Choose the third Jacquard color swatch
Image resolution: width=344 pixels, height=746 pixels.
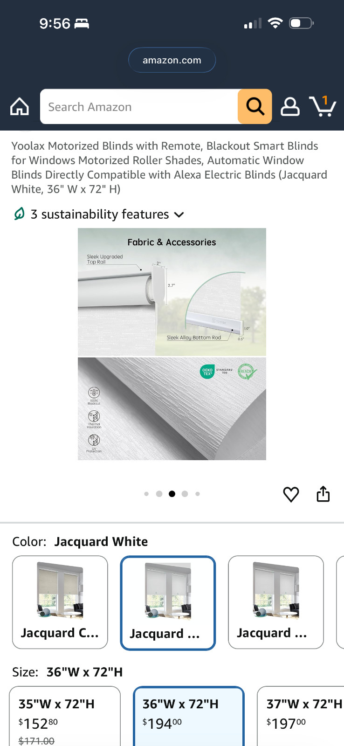[x=276, y=602]
